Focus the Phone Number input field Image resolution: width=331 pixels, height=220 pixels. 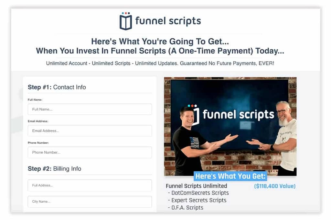90,152
